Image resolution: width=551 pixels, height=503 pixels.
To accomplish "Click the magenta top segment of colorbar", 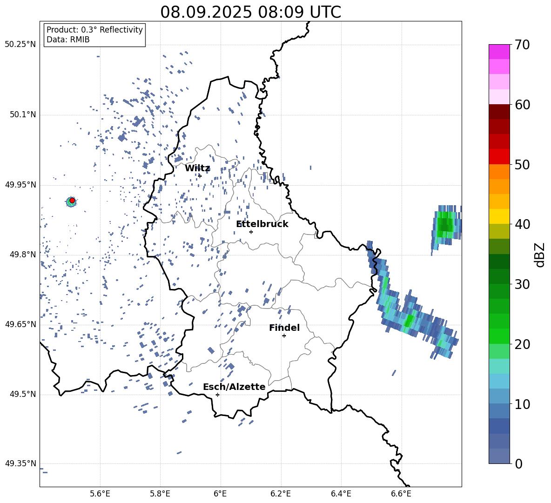I will tap(499, 52).
